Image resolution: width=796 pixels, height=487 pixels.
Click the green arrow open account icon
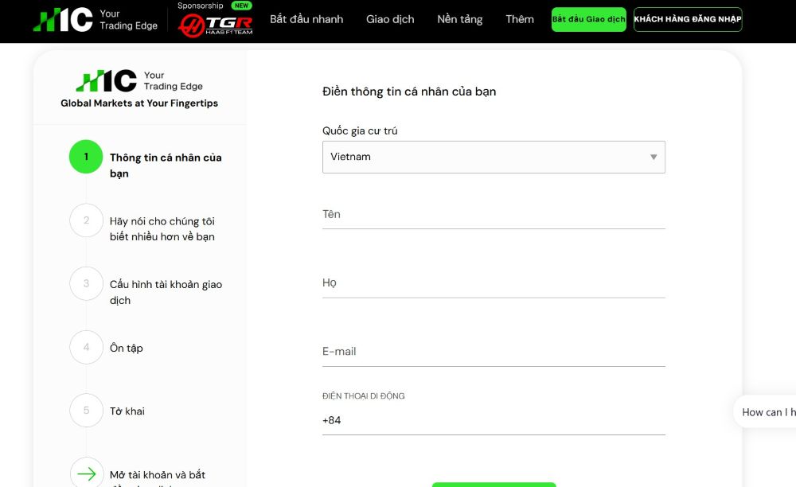[x=86, y=473]
